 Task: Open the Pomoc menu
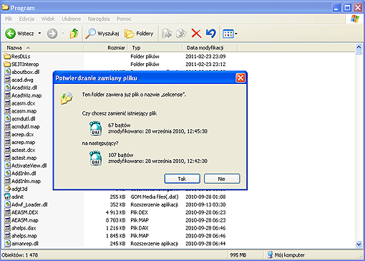(124, 19)
